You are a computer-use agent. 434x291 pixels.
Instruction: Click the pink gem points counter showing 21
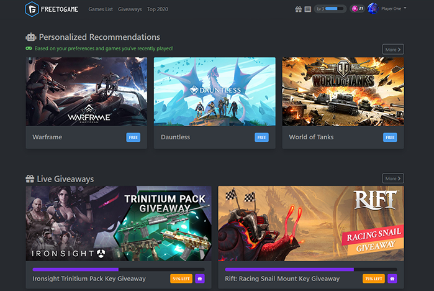pos(358,9)
